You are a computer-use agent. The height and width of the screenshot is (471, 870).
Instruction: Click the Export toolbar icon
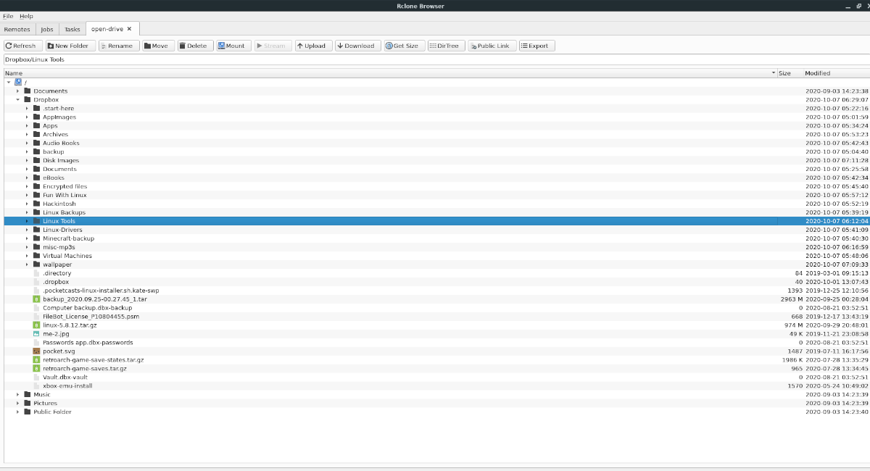coord(536,45)
